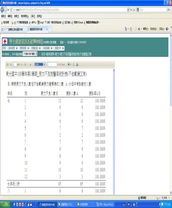
Task: Click 首頁 in the site navigation bar
Action: (x=4, y=48)
